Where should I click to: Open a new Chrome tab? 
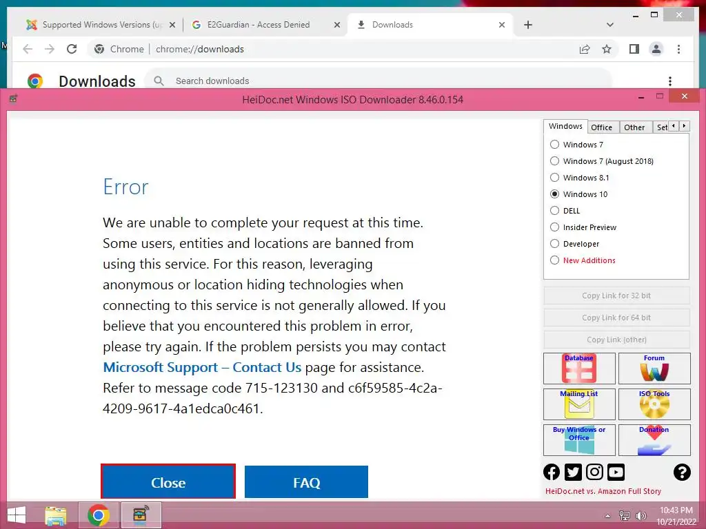click(528, 25)
